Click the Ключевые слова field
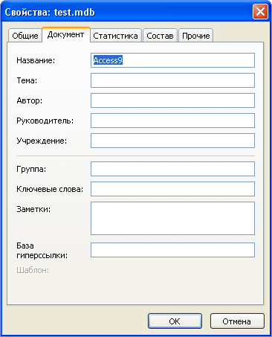The height and width of the screenshot is (337, 272). (x=172, y=189)
